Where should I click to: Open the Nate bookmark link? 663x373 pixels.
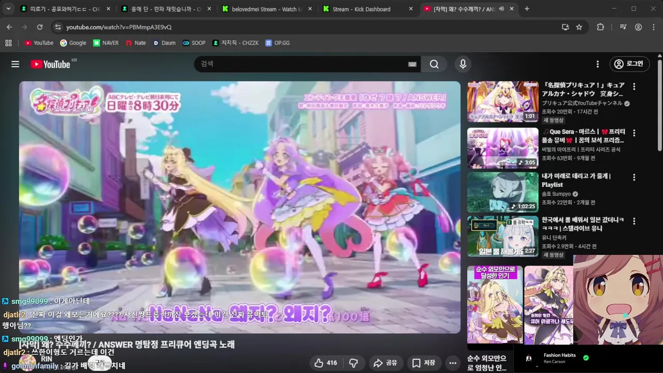[x=136, y=43]
